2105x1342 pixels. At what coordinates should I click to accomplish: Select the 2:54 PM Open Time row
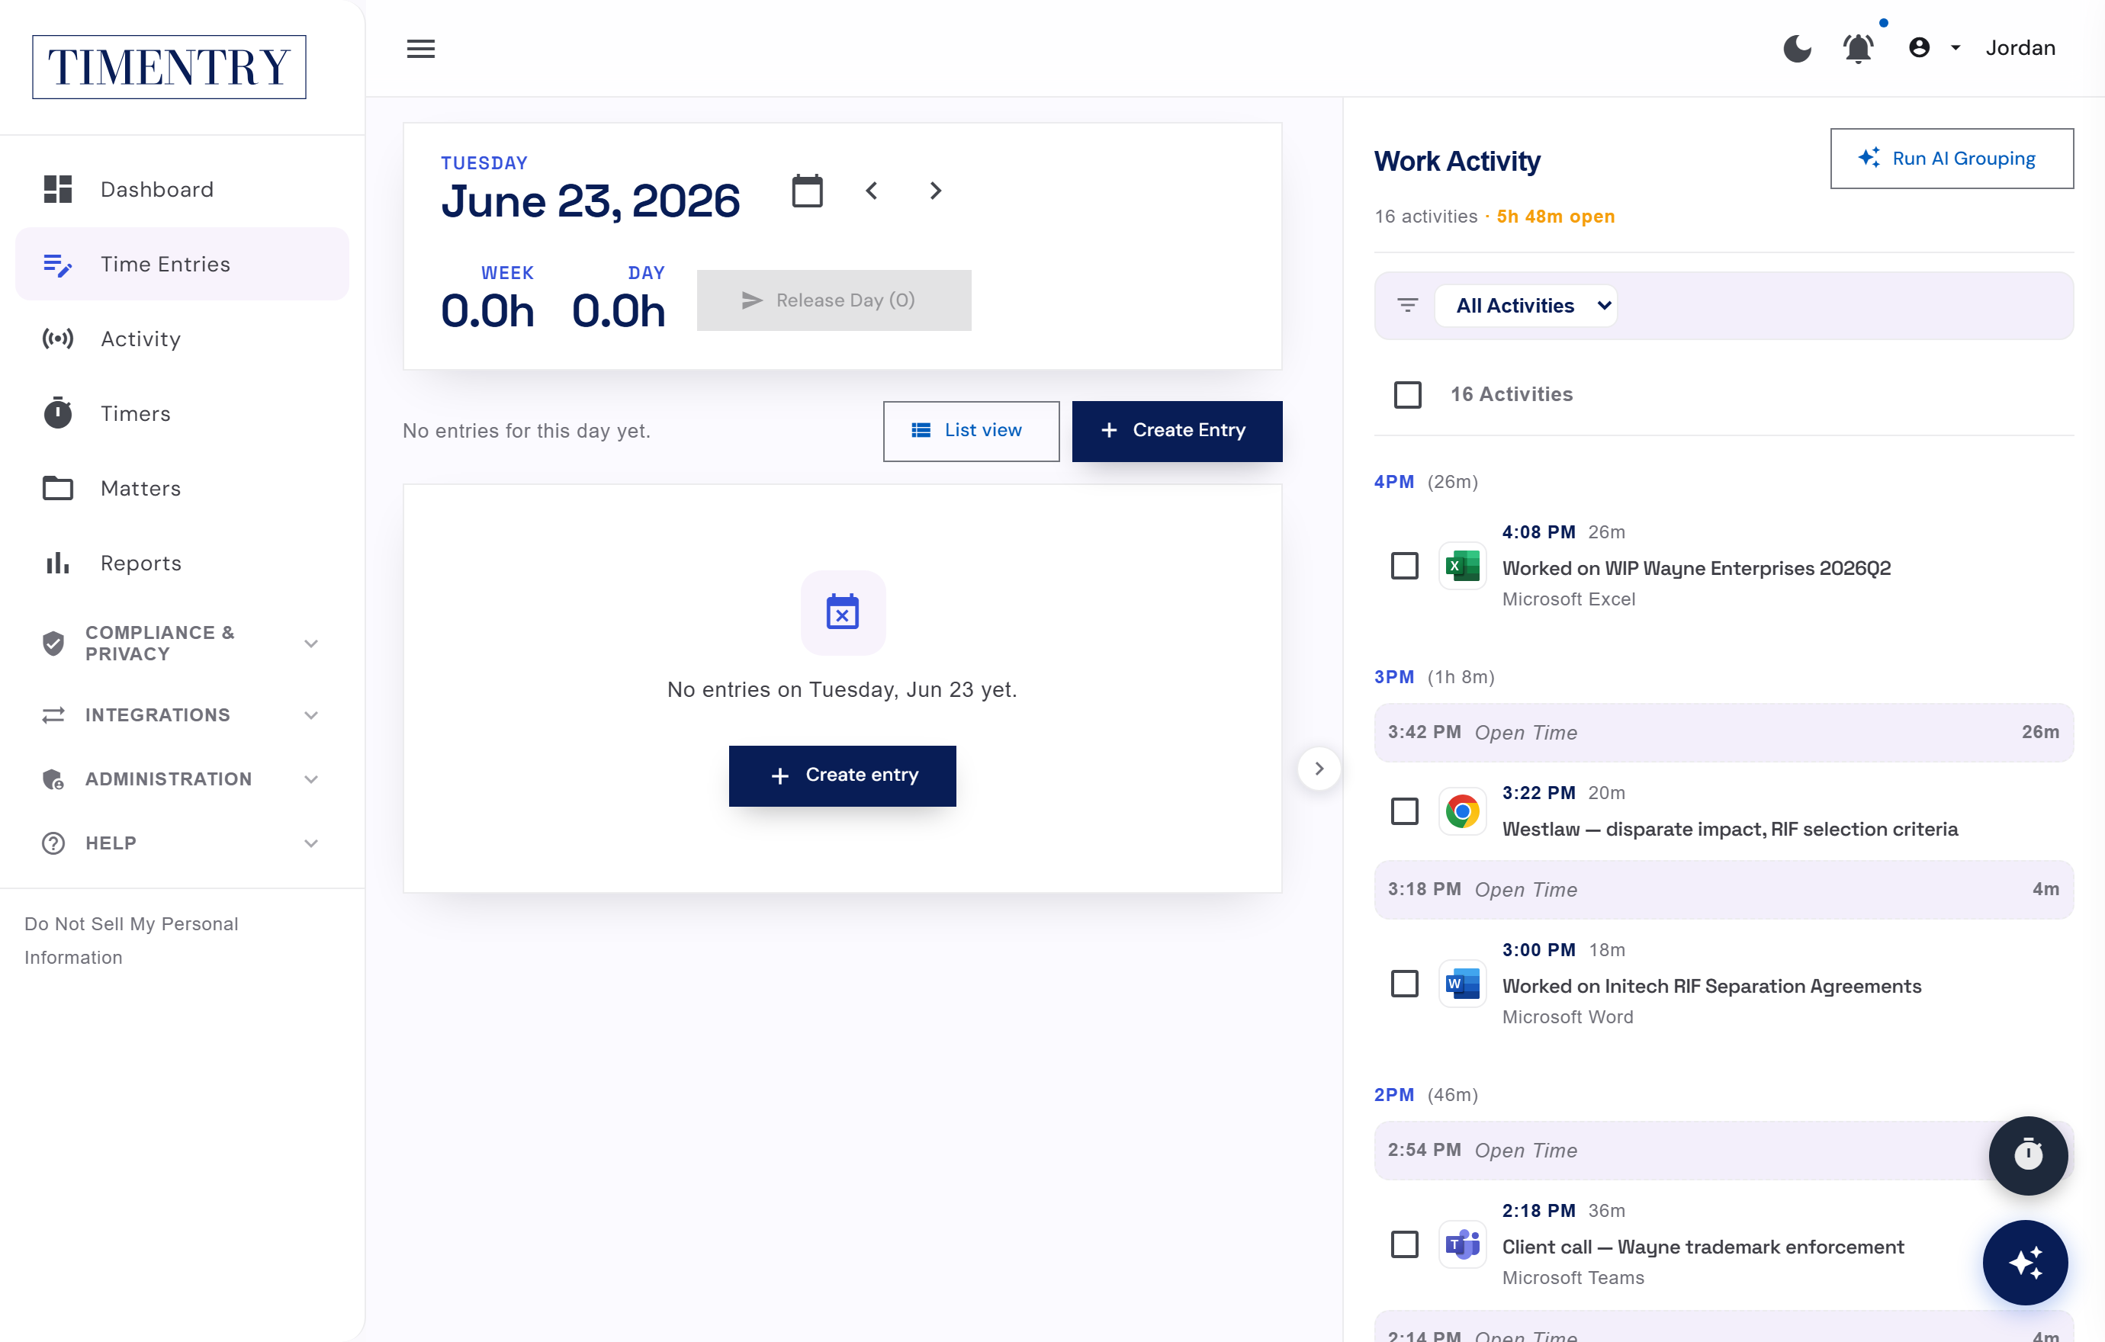pyautogui.click(x=1723, y=1150)
